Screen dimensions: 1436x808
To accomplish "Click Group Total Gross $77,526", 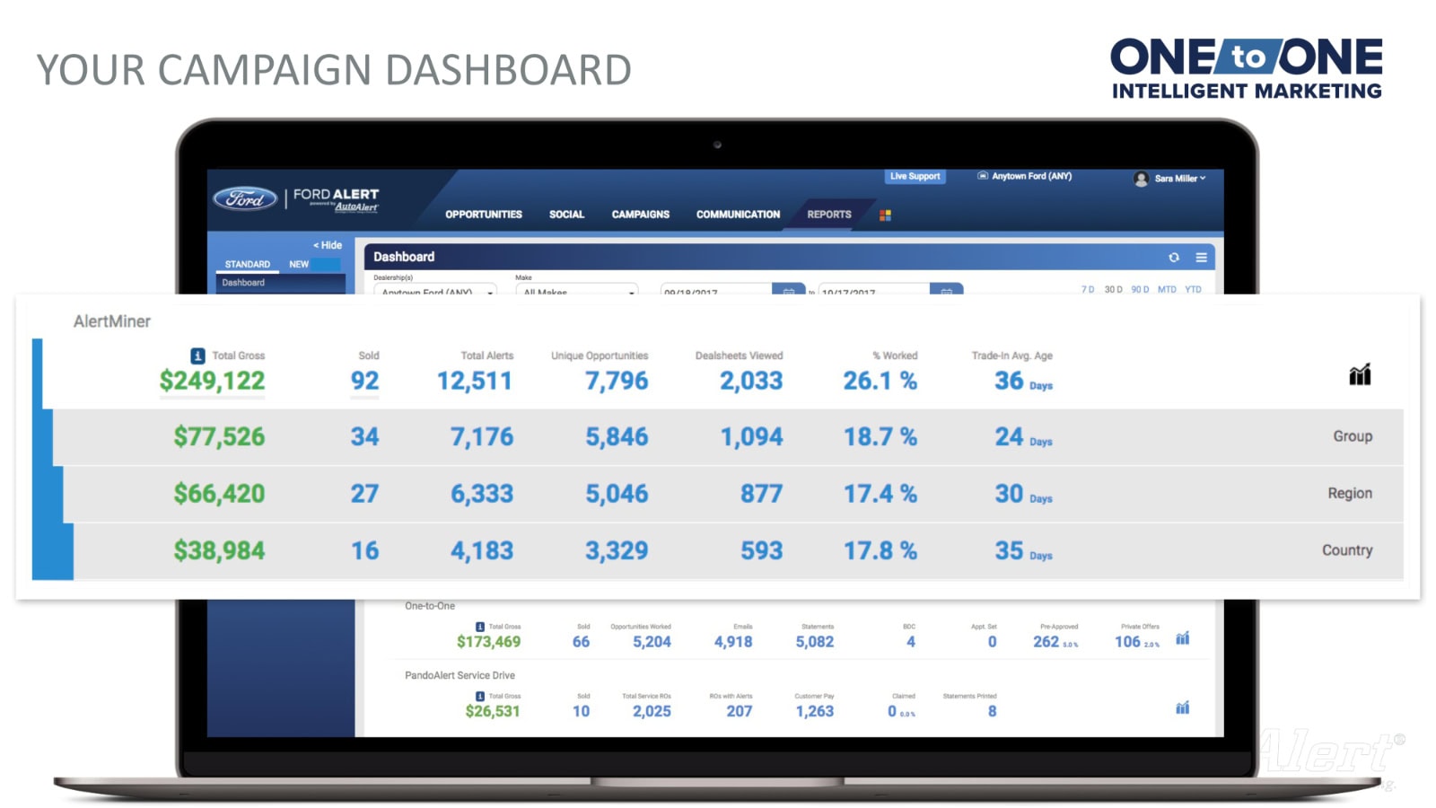I will point(219,437).
